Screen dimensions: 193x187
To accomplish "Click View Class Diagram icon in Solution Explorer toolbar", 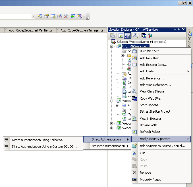I will [x=136, y=35].
